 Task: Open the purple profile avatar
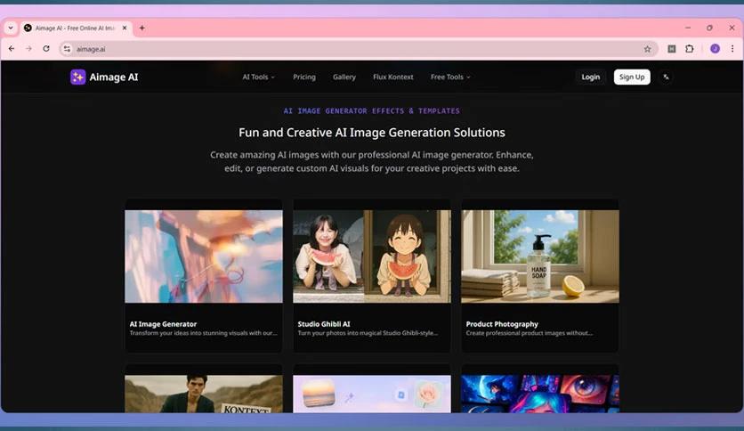point(715,48)
